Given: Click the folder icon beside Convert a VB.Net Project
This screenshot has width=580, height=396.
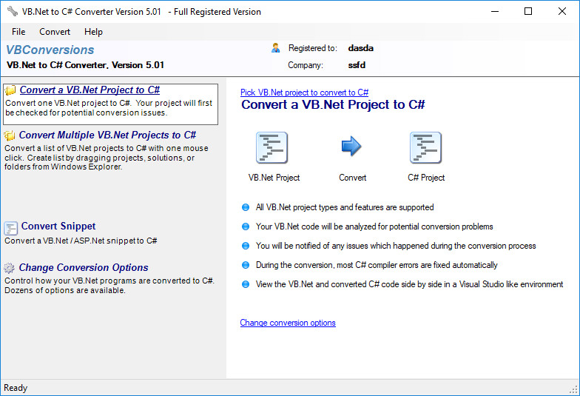Looking at the screenshot, I should tap(10, 90).
